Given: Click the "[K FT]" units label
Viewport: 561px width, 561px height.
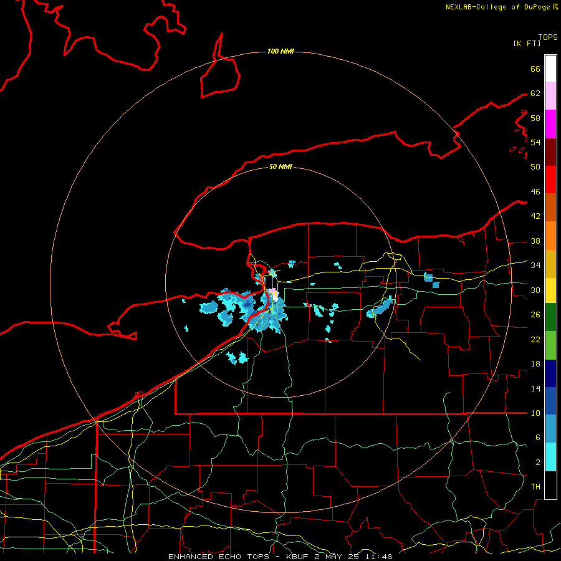Looking at the screenshot, I should [x=527, y=43].
